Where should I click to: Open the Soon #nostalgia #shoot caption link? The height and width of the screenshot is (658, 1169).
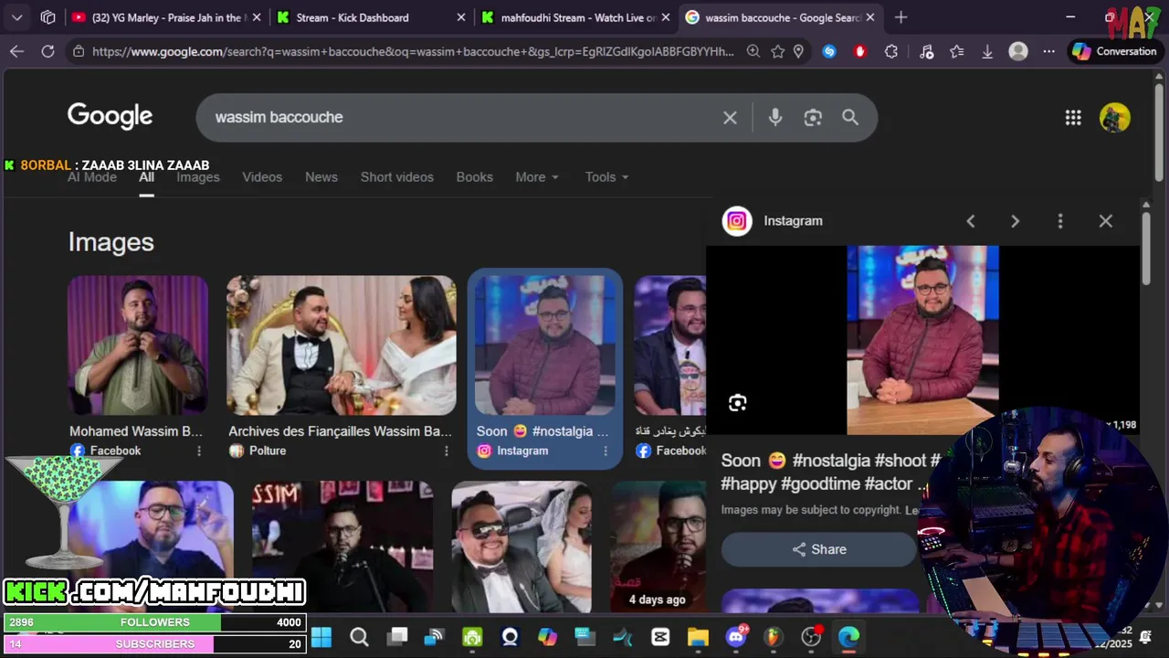[x=830, y=472]
